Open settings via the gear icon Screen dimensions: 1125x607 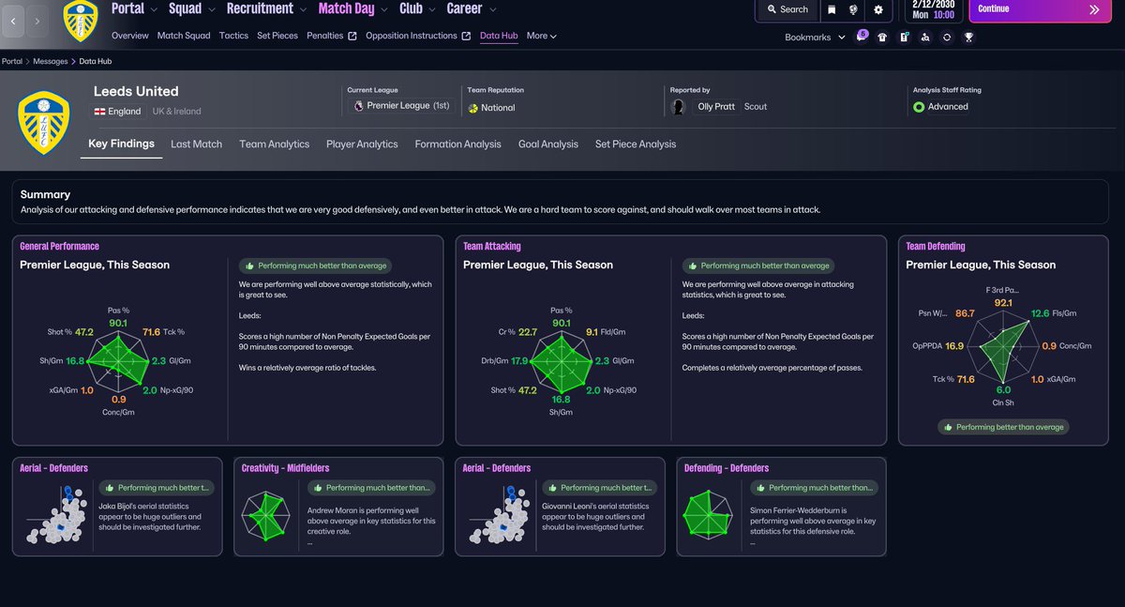click(x=878, y=9)
